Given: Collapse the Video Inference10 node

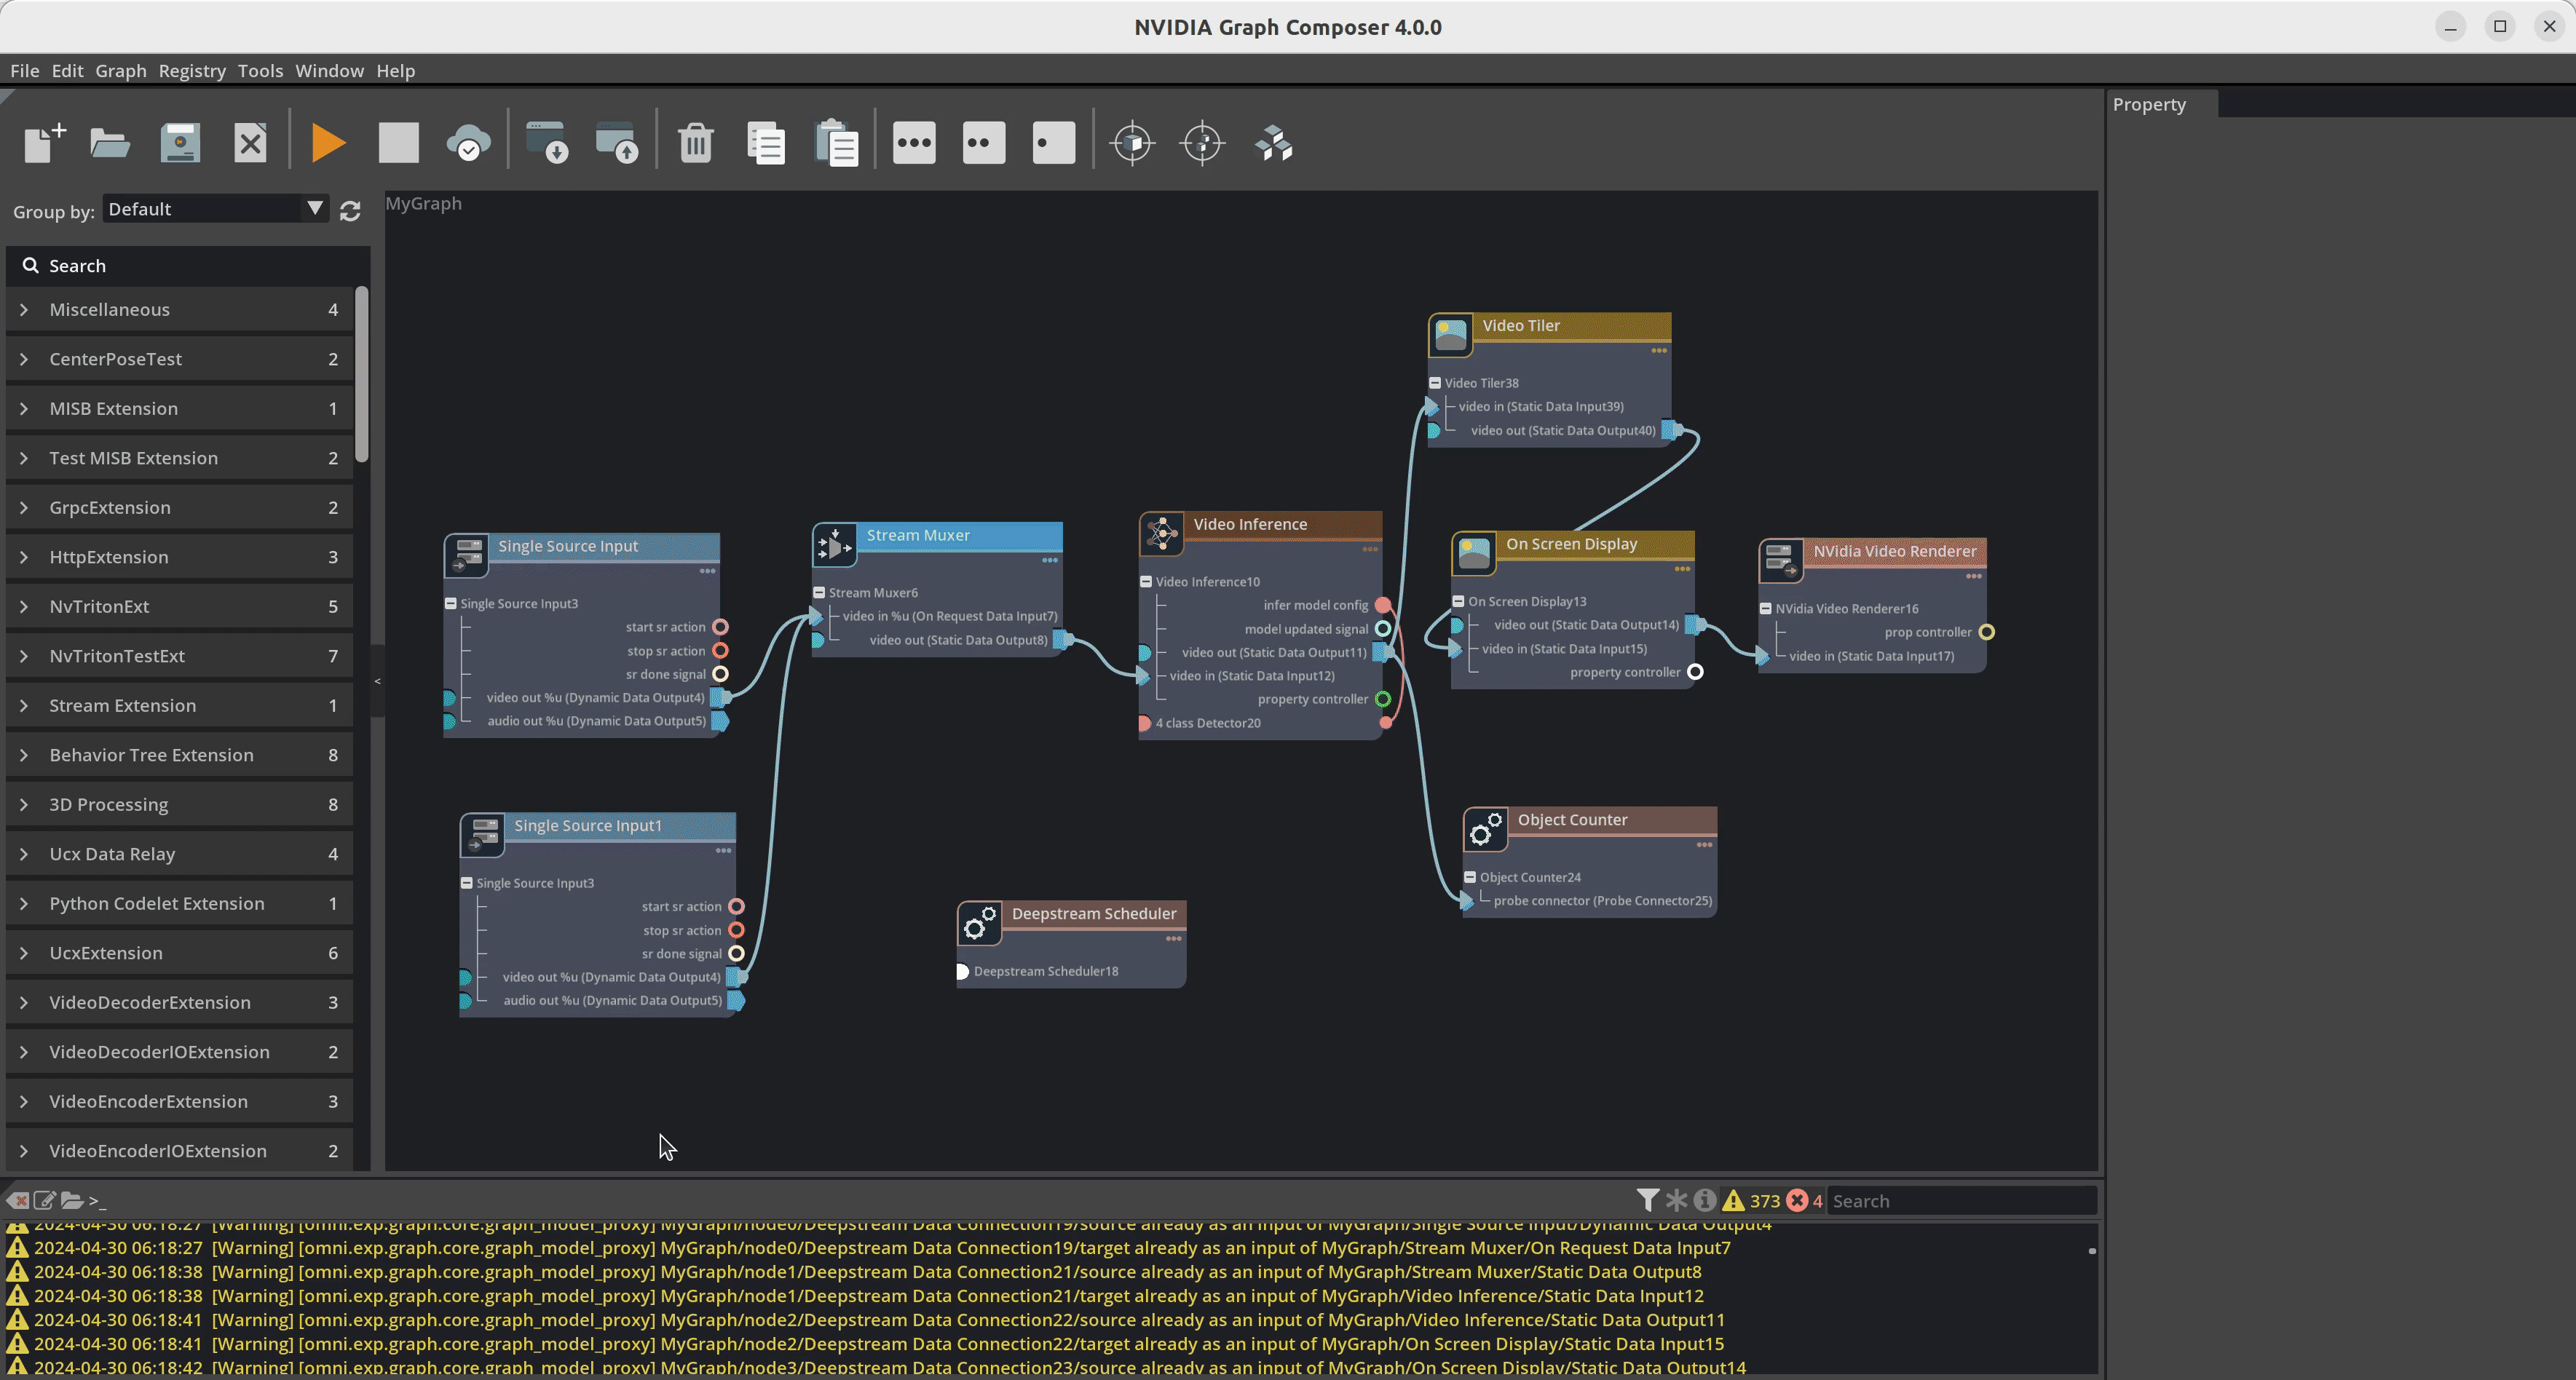Looking at the screenshot, I should pyautogui.click(x=1146, y=581).
